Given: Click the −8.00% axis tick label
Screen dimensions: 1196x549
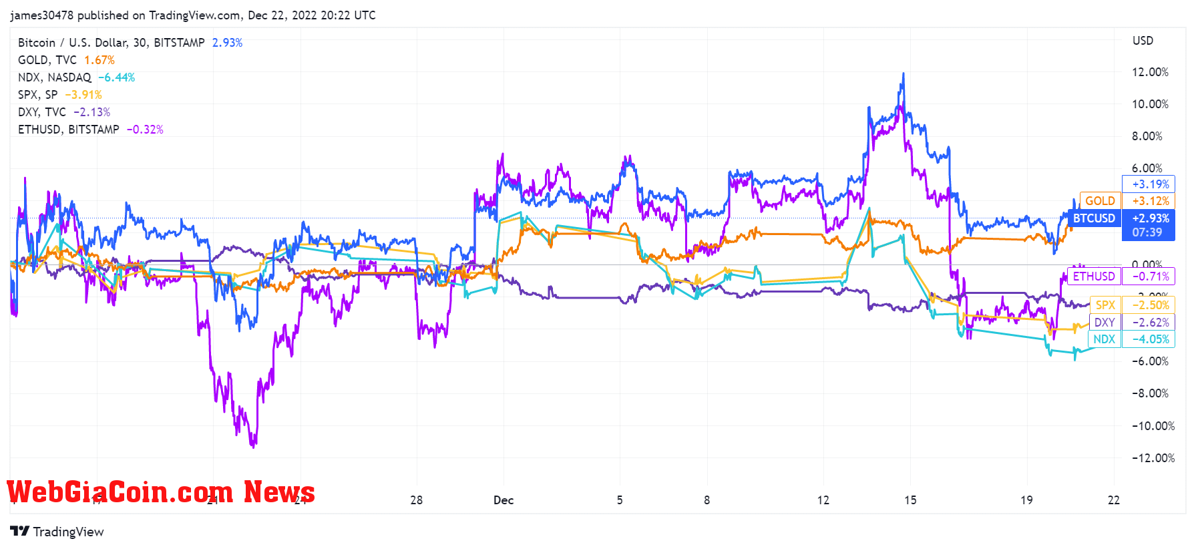Looking at the screenshot, I should (1150, 393).
